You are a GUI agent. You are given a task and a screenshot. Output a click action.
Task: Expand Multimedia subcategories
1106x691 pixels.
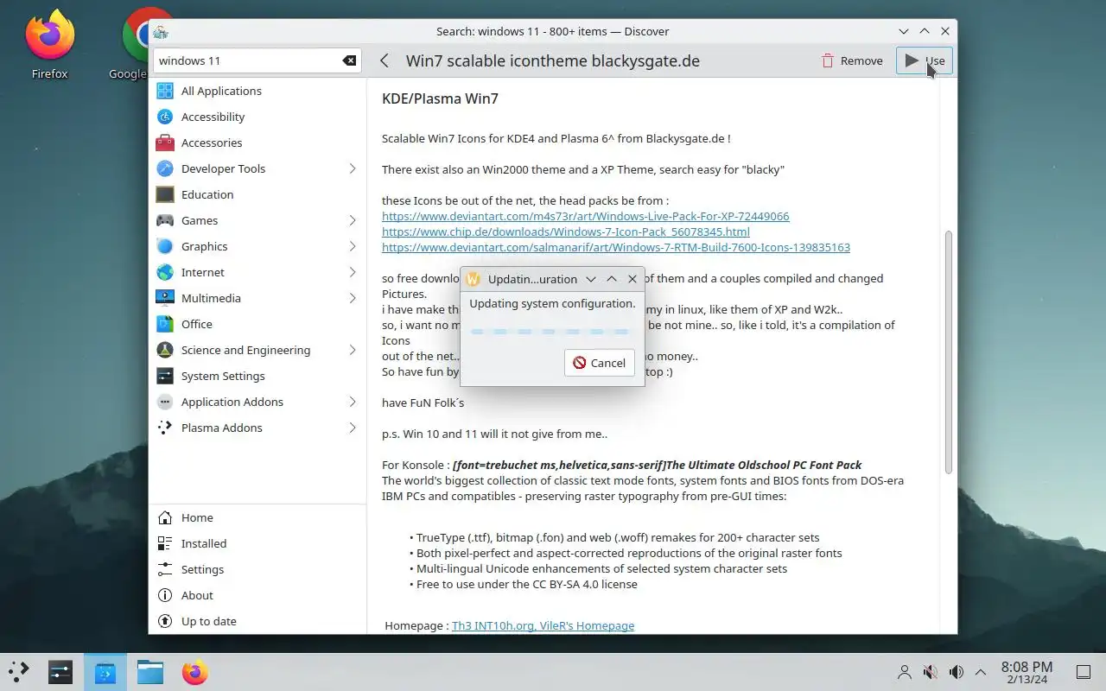(x=353, y=298)
